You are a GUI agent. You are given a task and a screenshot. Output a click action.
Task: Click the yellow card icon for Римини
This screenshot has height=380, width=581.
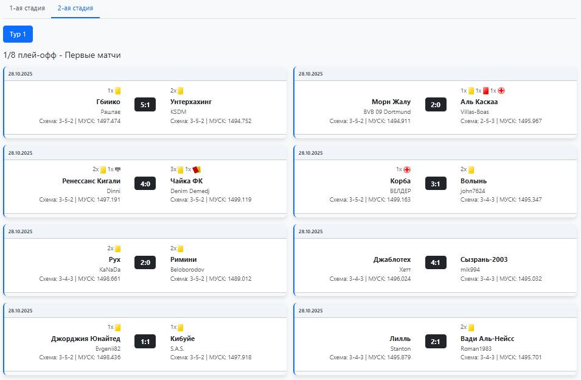click(181, 248)
